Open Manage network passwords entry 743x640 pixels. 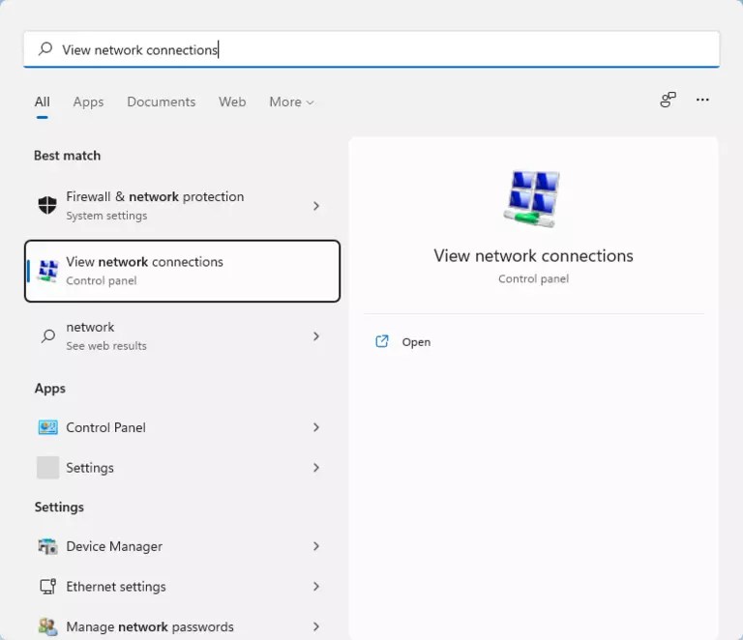182,626
